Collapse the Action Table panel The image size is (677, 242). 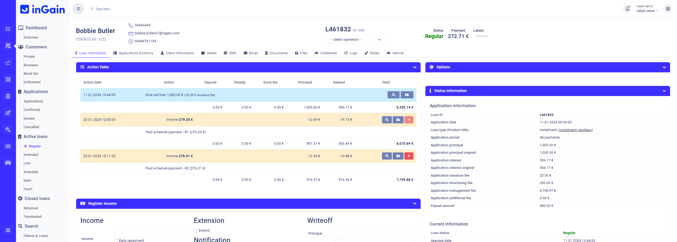(x=415, y=67)
